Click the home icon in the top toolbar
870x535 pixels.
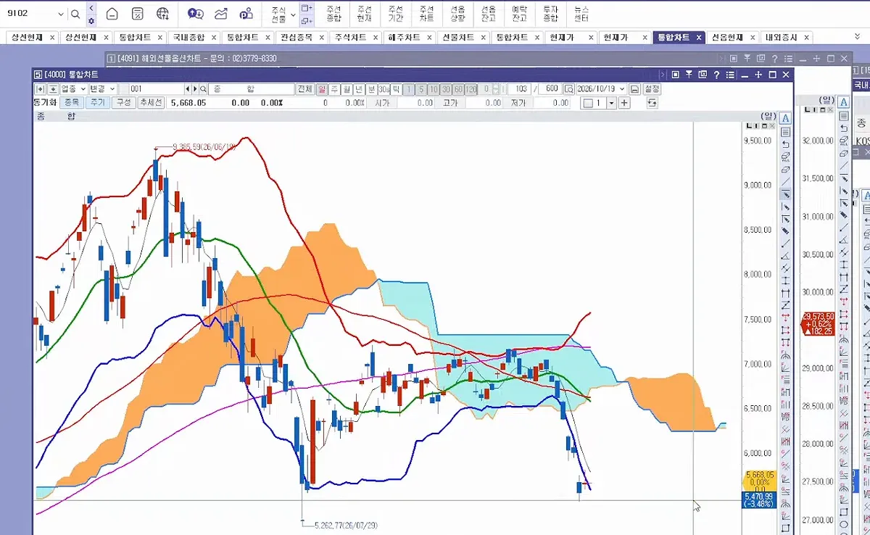[112, 14]
